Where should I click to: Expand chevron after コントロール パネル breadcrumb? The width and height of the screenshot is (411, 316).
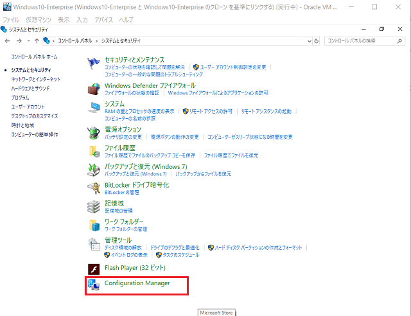97,41
